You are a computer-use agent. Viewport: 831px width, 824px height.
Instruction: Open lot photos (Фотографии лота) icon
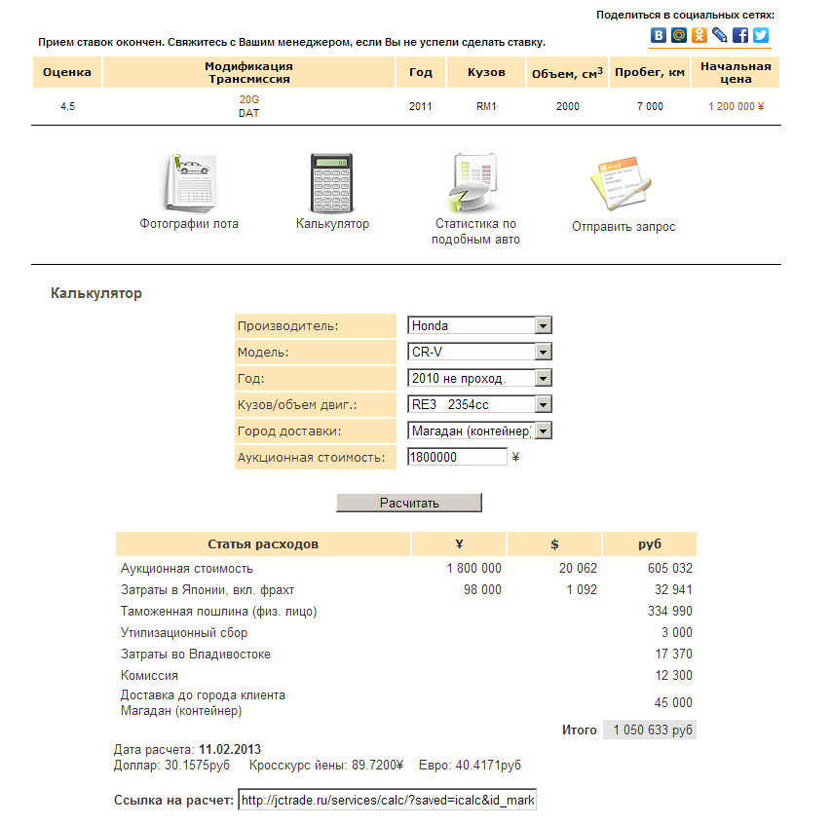189,182
